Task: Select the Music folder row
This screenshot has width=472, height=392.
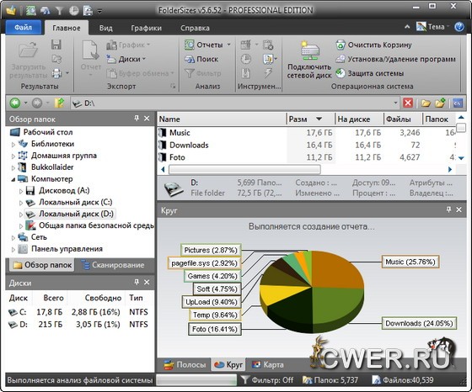Action: pyautogui.click(x=307, y=132)
